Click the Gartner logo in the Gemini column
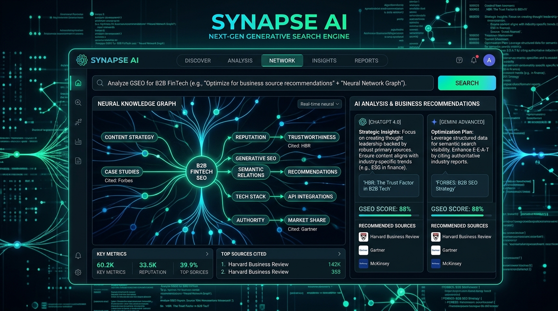The image size is (558, 311). coord(436,250)
